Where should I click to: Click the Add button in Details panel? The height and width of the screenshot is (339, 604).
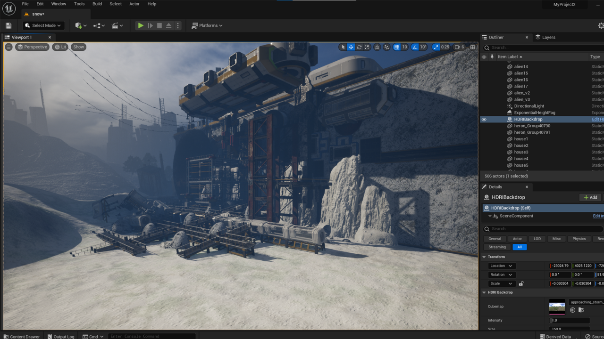click(x=590, y=197)
